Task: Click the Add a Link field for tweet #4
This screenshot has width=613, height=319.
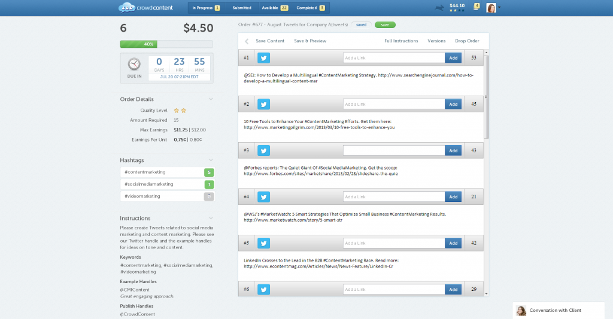Action: coord(394,197)
